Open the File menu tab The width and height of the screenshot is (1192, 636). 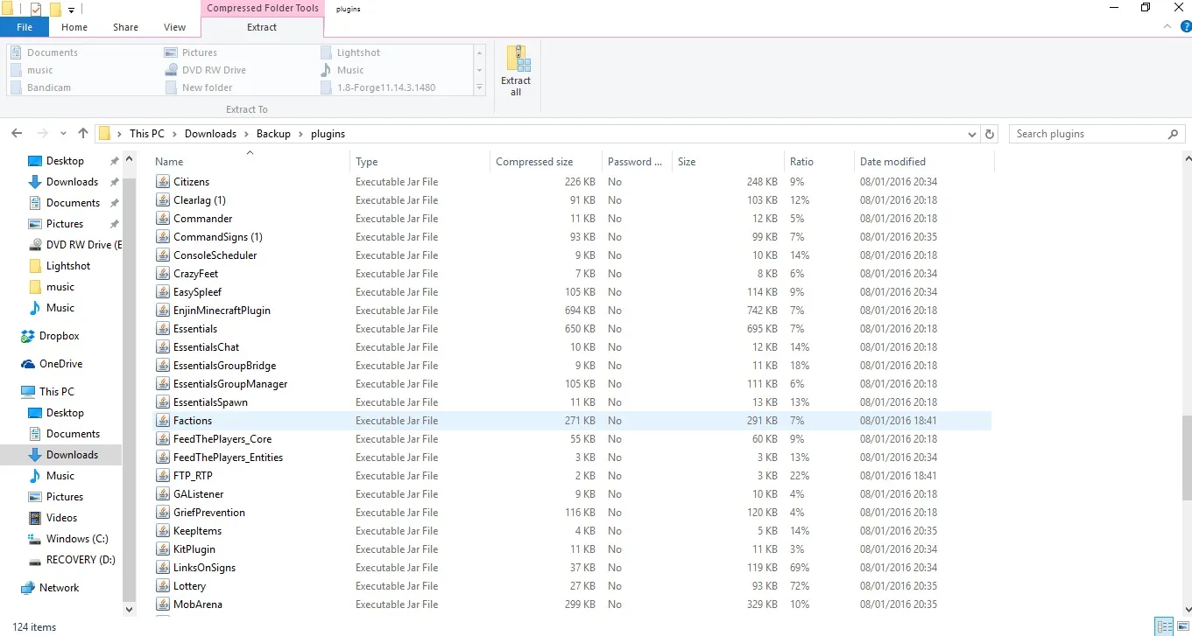tap(25, 27)
